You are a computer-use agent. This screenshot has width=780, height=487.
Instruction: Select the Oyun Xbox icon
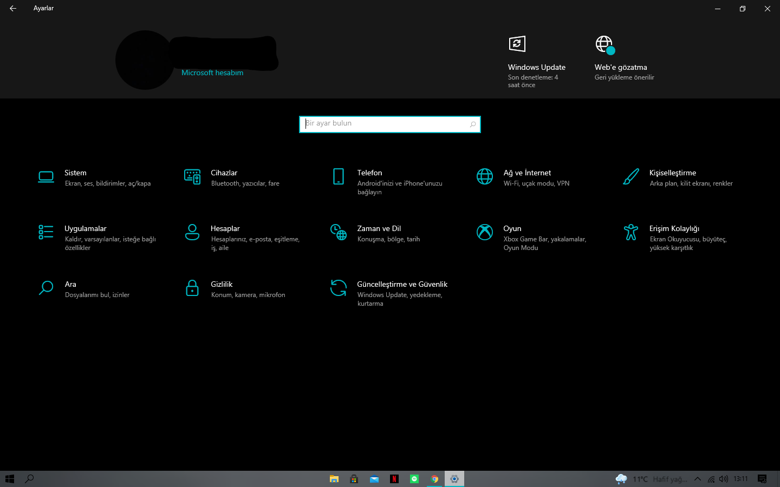[x=485, y=232]
